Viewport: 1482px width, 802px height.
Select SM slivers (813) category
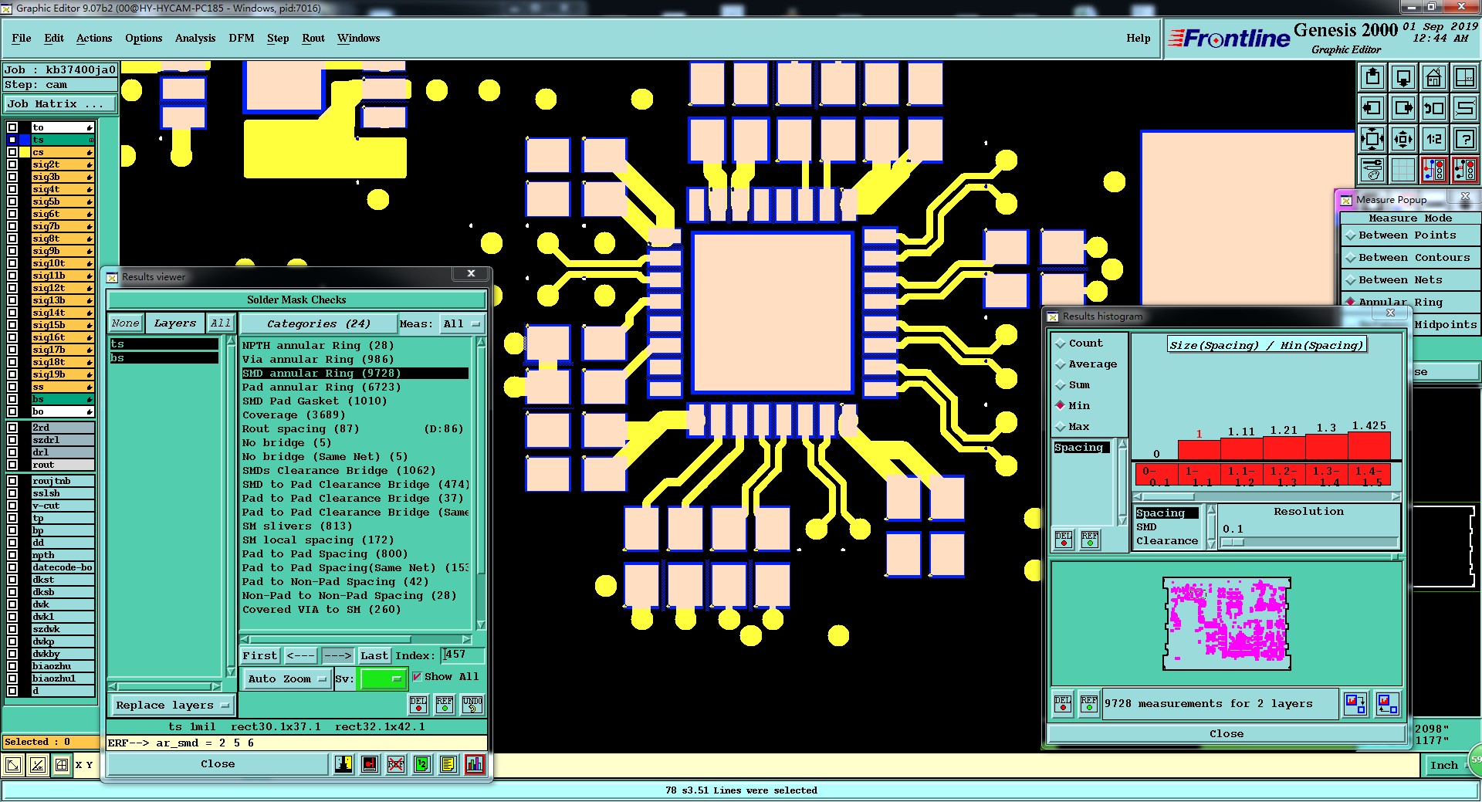[x=355, y=526]
